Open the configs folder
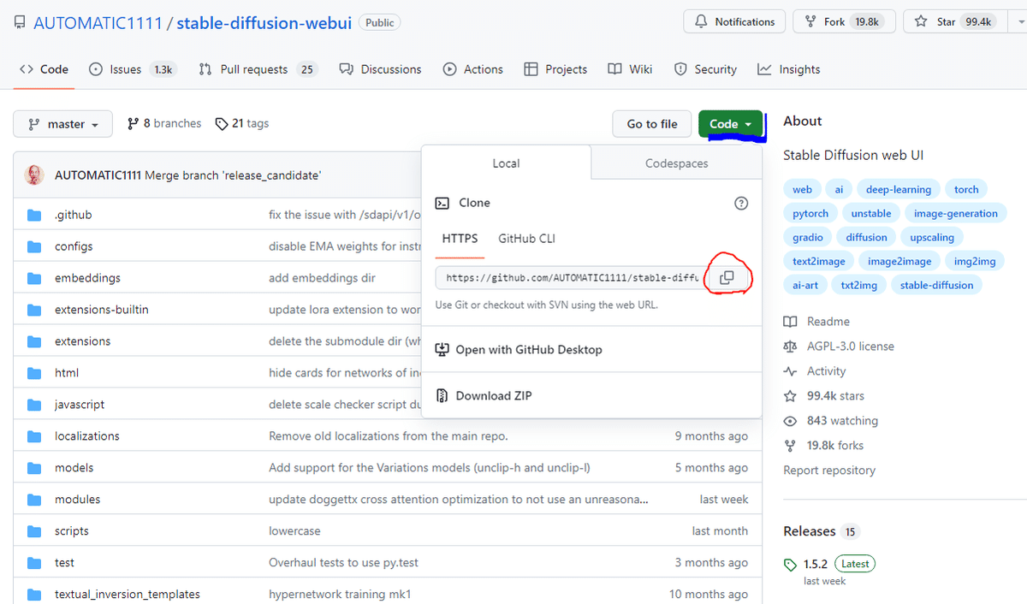The height and width of the screenshot is (604, 1027). coord(74,246)
